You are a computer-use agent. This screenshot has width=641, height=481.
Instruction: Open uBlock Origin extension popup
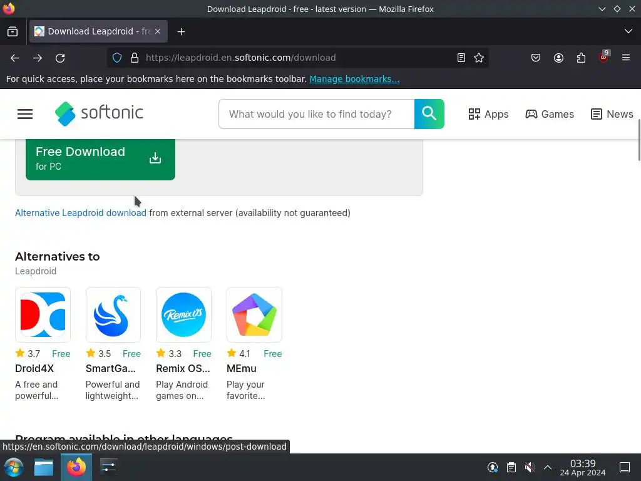click(x=603, y=57)
